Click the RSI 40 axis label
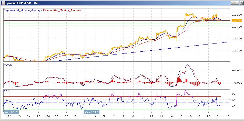 (233, 106)
